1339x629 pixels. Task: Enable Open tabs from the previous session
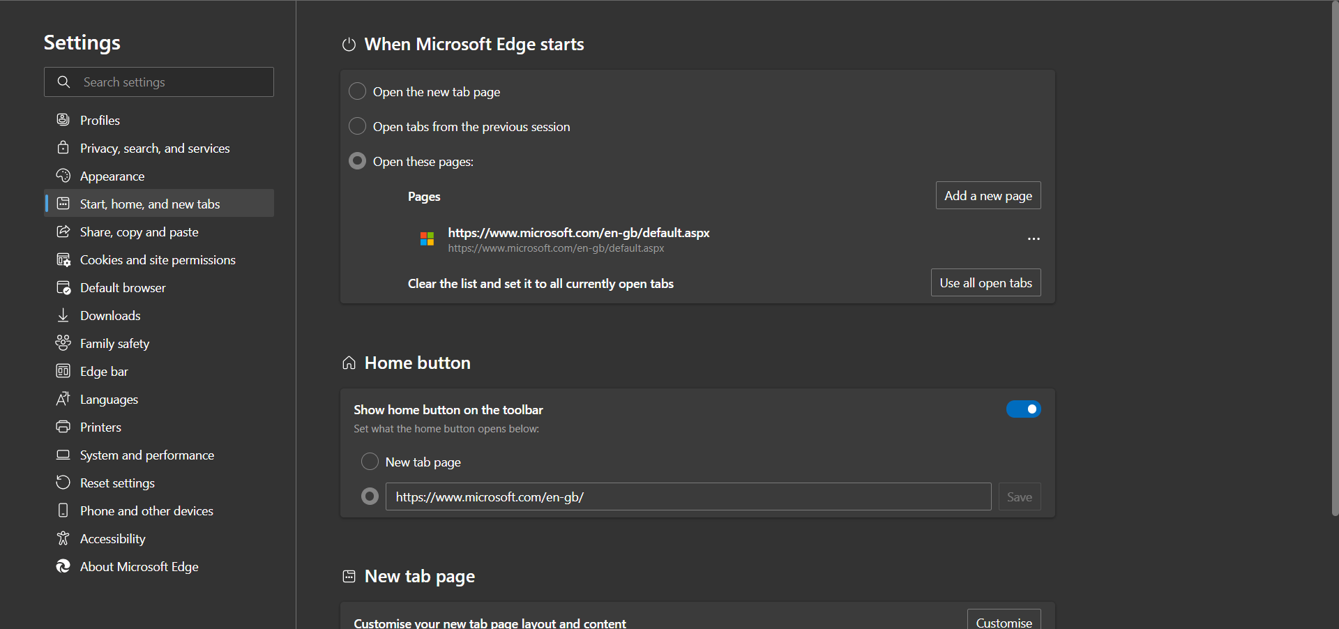(357, 126)
